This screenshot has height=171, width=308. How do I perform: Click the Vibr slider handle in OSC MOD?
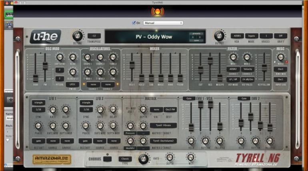coord(36,78)
